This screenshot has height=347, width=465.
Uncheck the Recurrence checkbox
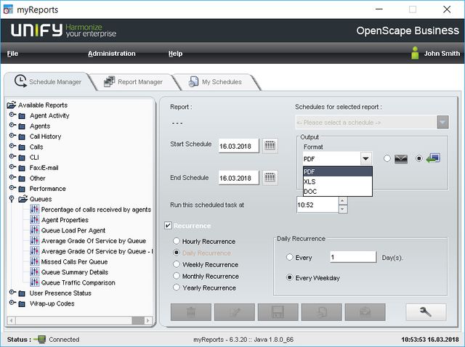pos(169,226)
